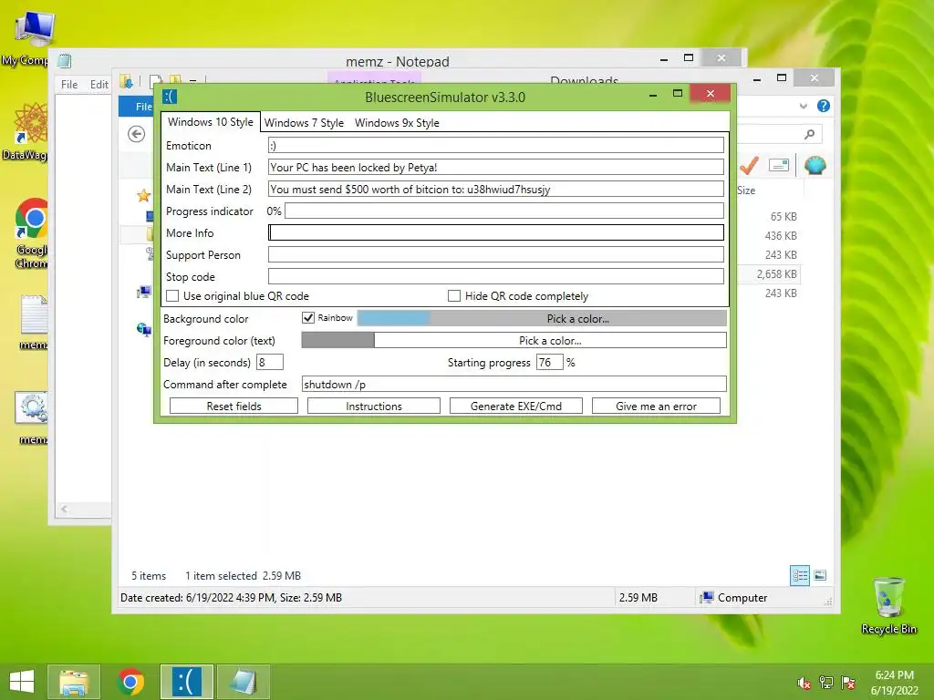Viewport: 934px width, 700px height.
Task: Click Back arrow in Downloads window
Action: pos(137,134)
